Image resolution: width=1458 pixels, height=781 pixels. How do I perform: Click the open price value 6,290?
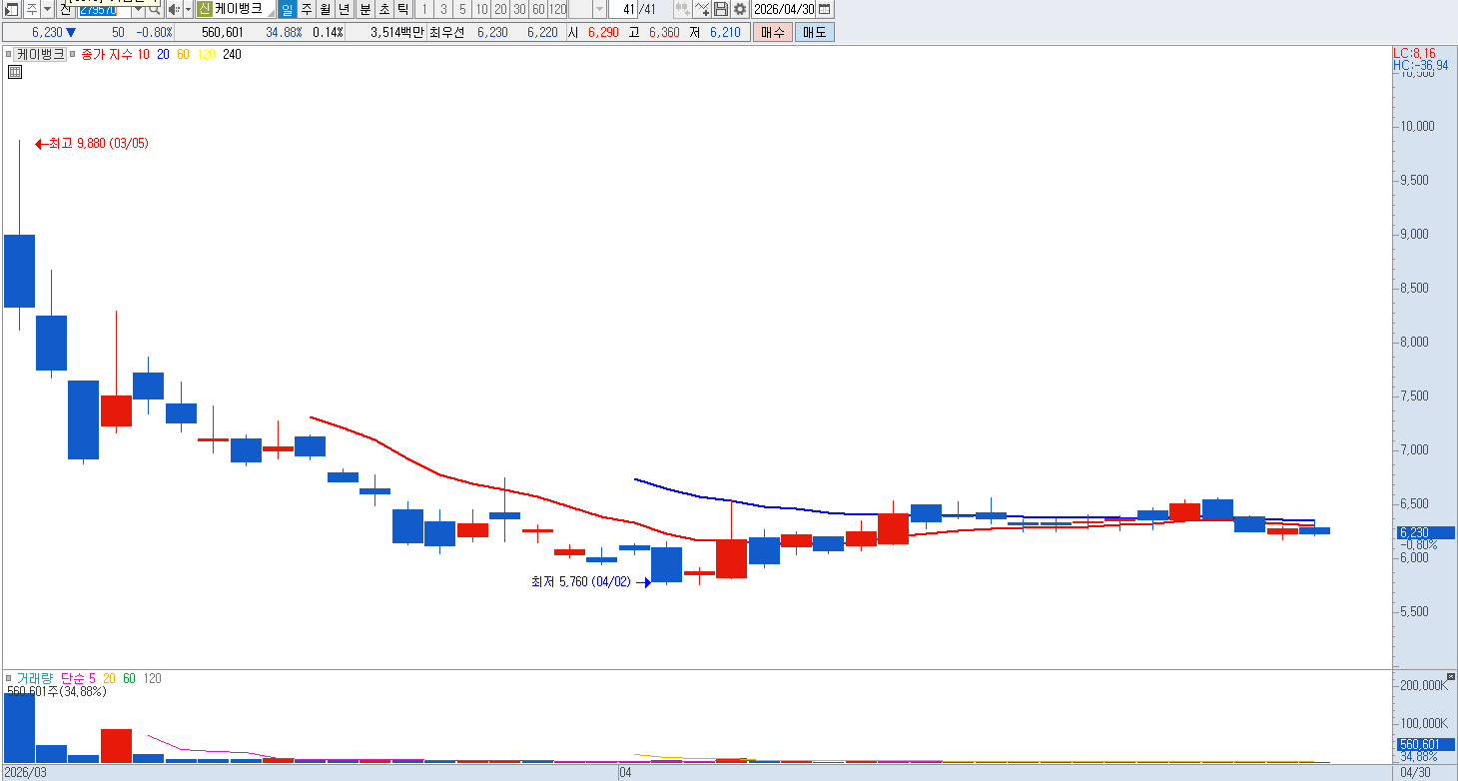tap(603, 32)
